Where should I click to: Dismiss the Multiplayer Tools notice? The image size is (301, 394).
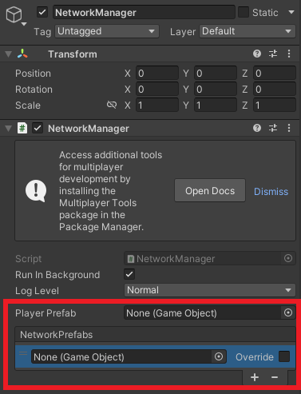271,192
